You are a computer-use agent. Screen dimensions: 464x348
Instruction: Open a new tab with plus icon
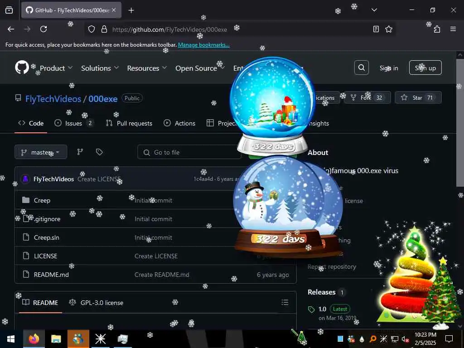click(x=131, y=10)
